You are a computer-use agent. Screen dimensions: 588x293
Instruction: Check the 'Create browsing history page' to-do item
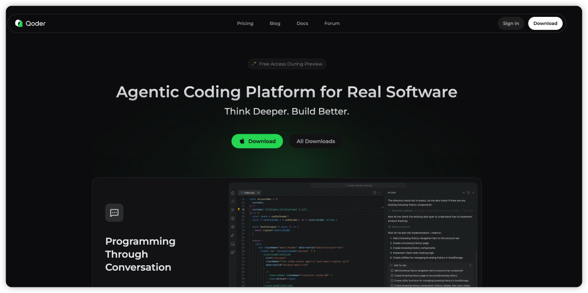tap(391, 275)
